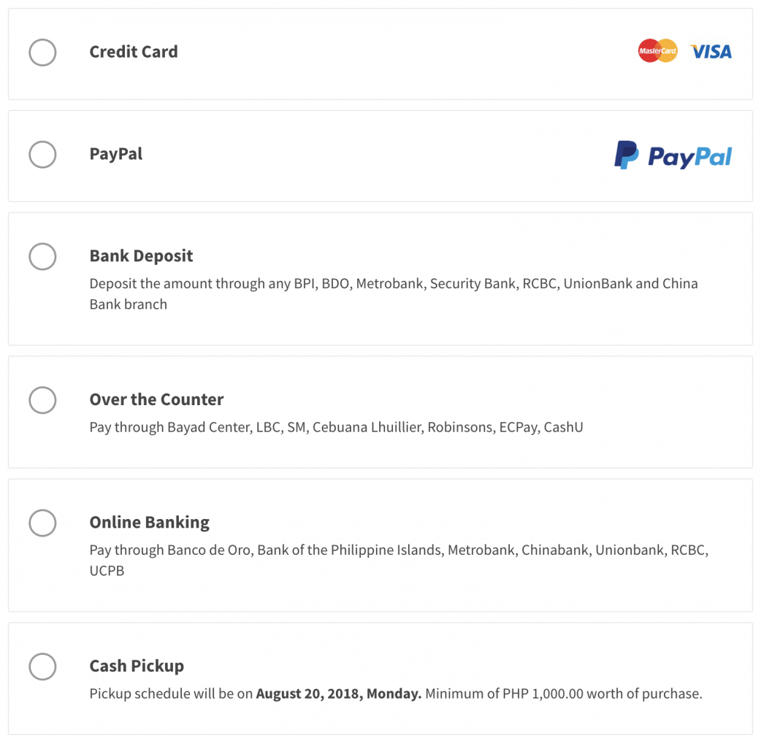The image size is (761, 738).
Task: Click the Over the Counter heading
Action: 156,400
